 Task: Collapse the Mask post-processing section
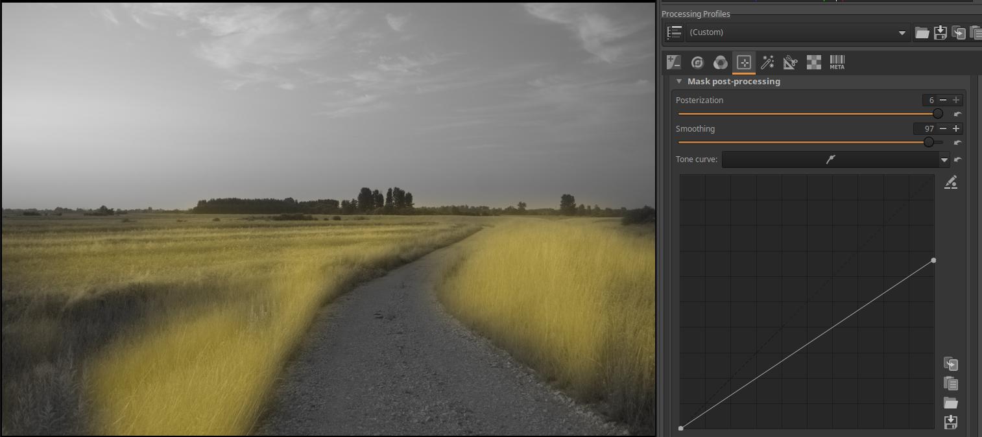point(679,82)
